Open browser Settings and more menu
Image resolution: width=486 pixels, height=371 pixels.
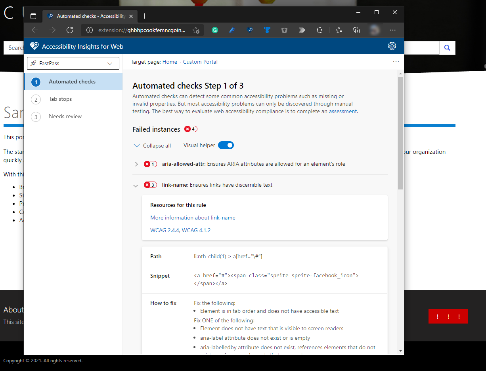pyautogui.click(x=393, y=30)
